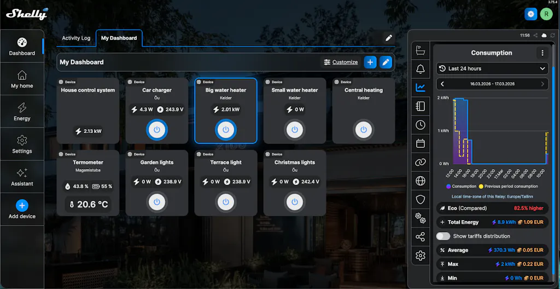Screen dimensions: 560x289
Task: Click the Add device plus icon
Action: 22,206
